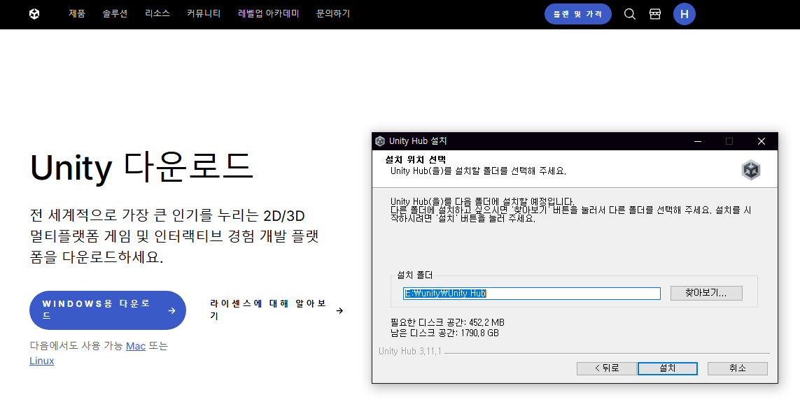Click the WINDOWS용 다운로드 button

pyautogui.click(x=108, y=310)
